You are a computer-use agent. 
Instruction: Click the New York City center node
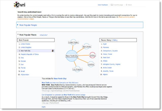click(72, 56)
